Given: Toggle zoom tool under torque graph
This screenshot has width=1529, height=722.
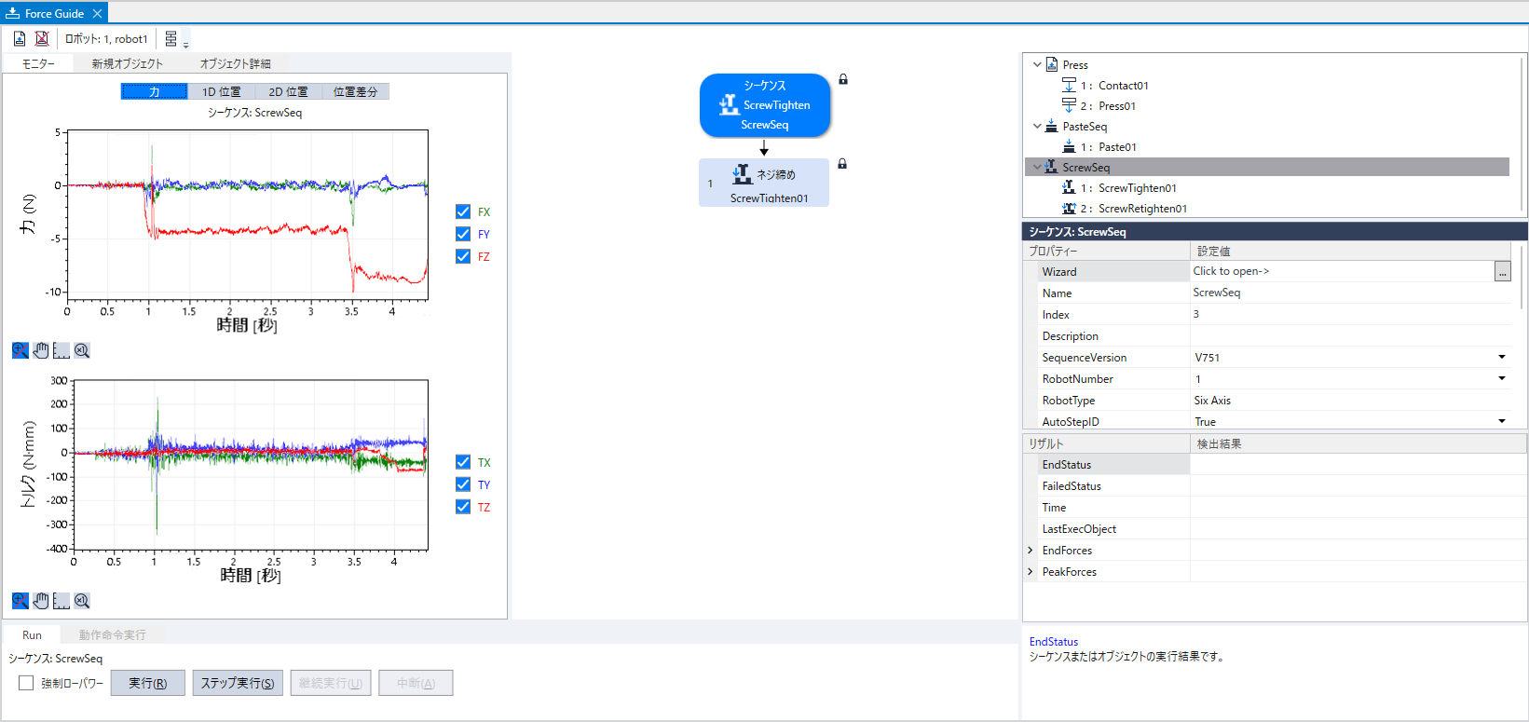Looking at the screenshot, I should pos(20,601).
